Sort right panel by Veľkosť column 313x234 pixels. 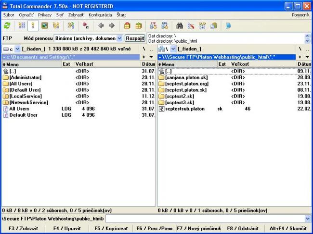tap(263, 64)
